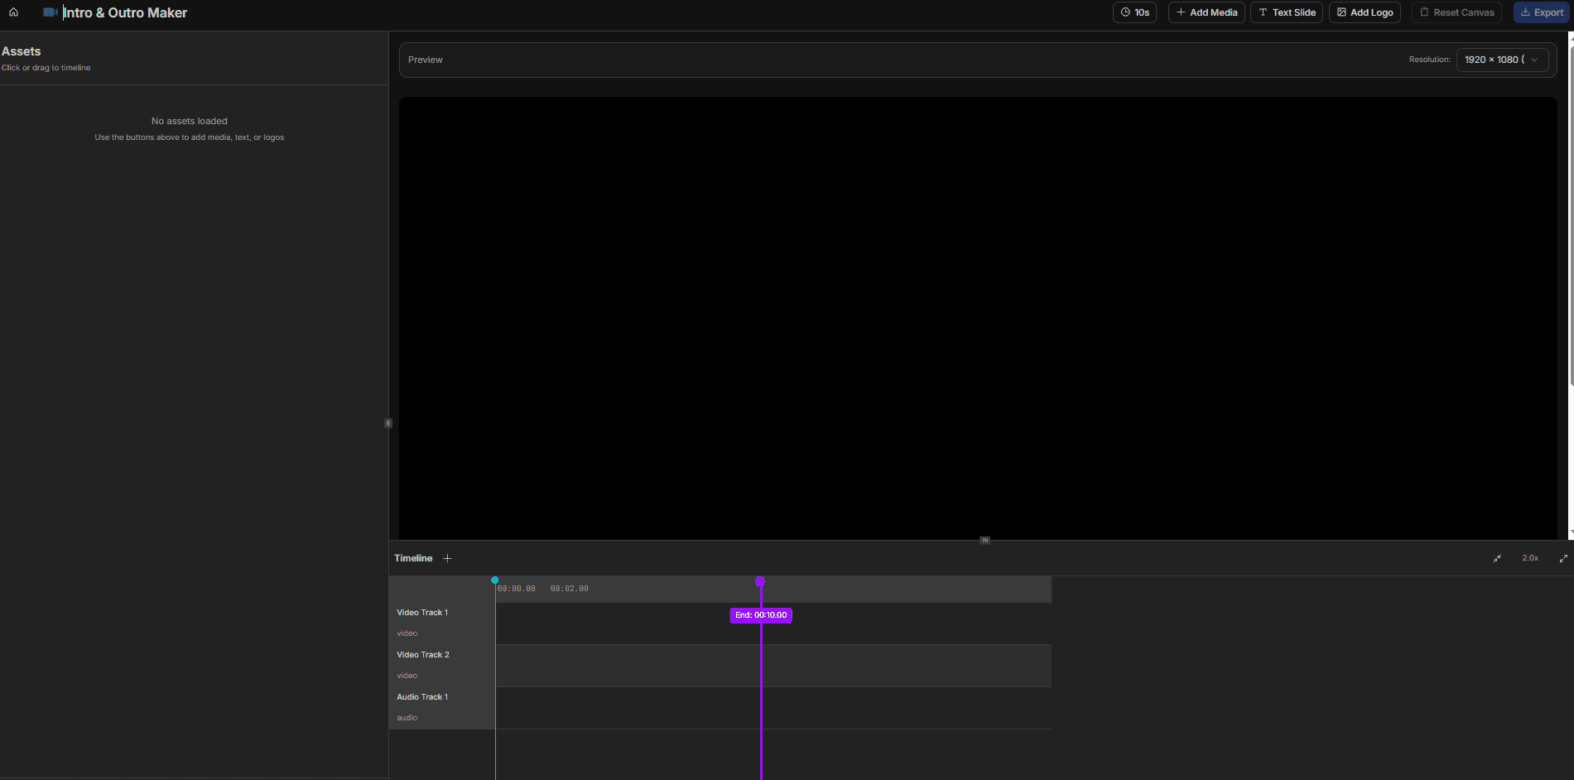Open the 1920 × 1080 resolution dropdown
This screenshot has width=1574, height=780.
pyautogui.click(x=1502, y=60)
